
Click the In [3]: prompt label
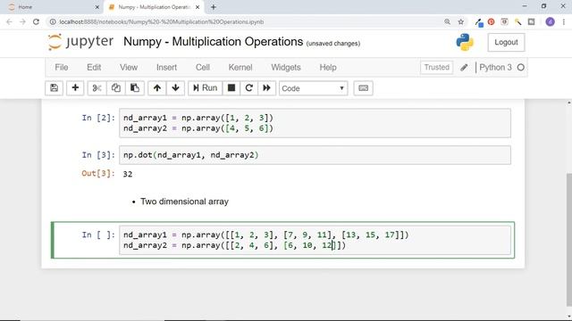[x=98, y=155]
